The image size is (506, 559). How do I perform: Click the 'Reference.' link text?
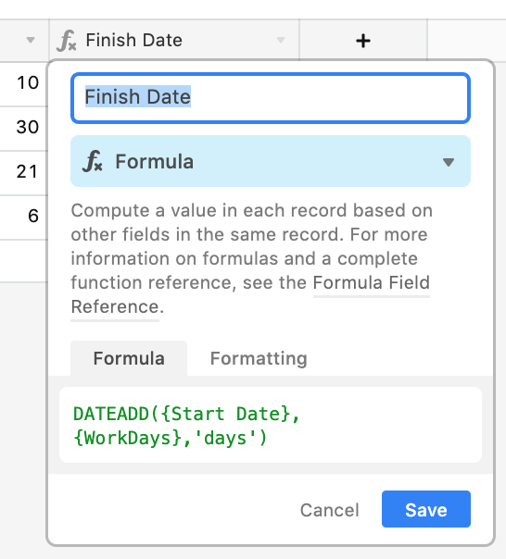point(117,307)
